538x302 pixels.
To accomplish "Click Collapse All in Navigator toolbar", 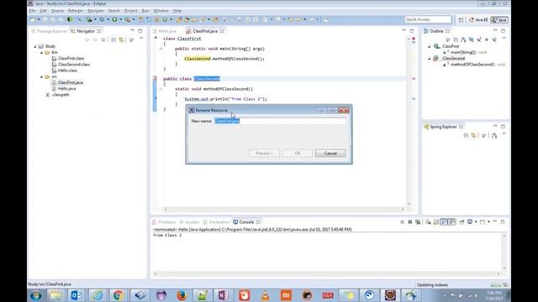I will [113, 39].
